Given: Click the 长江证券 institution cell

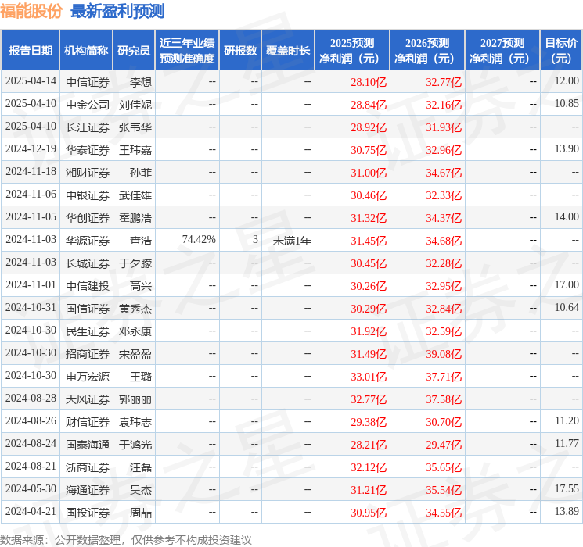Looking at the screenshot, I should (88, 127).
